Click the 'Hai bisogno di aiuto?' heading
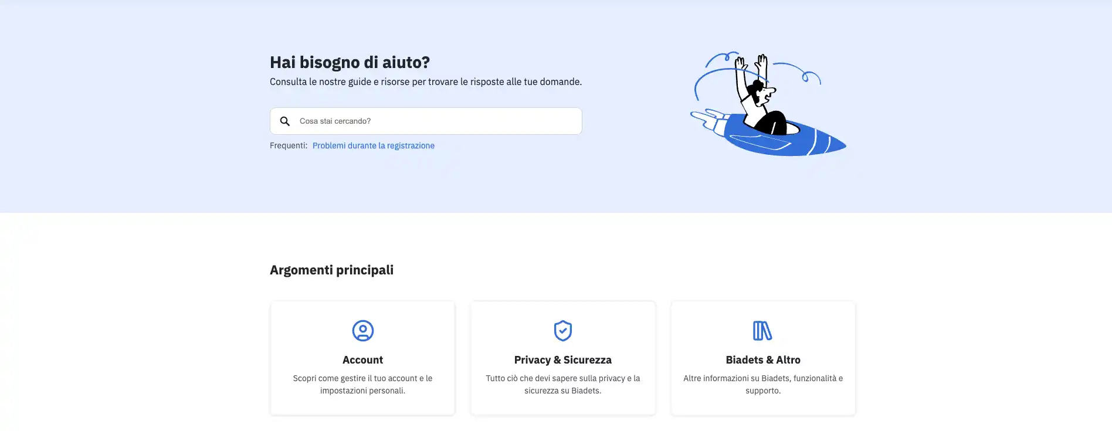The image size is (1112, 431). pos(350,62)
